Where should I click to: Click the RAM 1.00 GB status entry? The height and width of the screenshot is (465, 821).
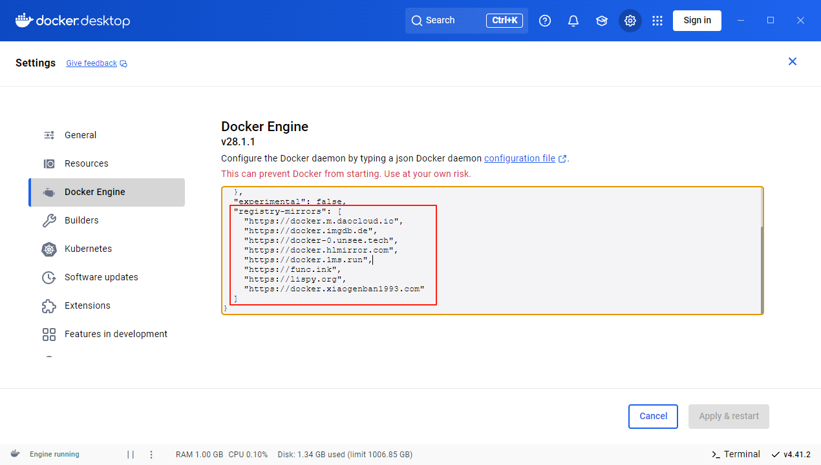click(199, 455)
